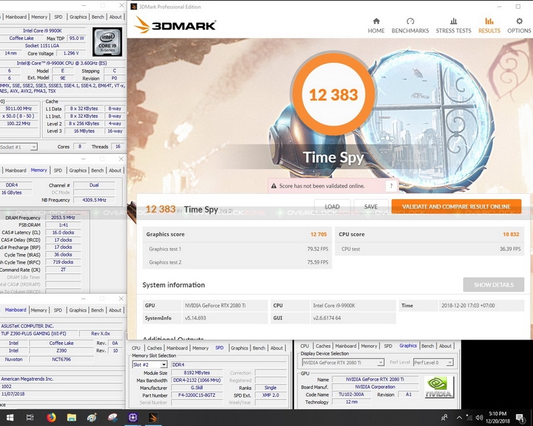Viewport: 533px width, 426px height.
Task: Click the paint palette taskbar icon
Action: point(92,417)
